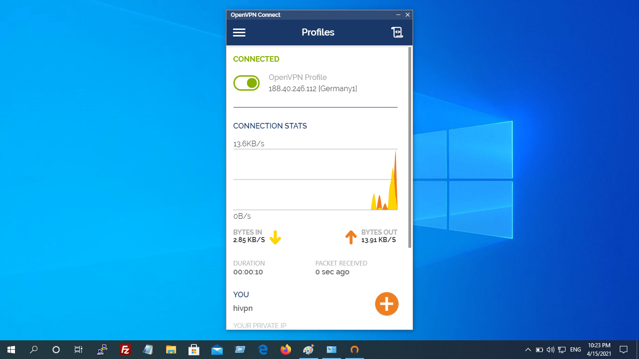Open FileZilla from the taskbar

pyautogui.click(x=125, y=350)
